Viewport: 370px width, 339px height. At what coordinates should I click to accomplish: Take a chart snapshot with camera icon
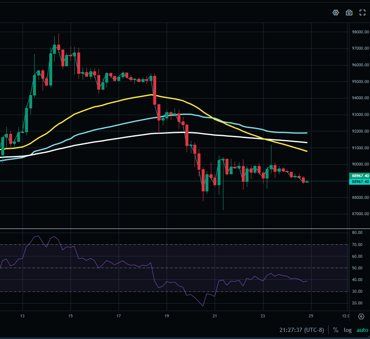coord(349,13)
